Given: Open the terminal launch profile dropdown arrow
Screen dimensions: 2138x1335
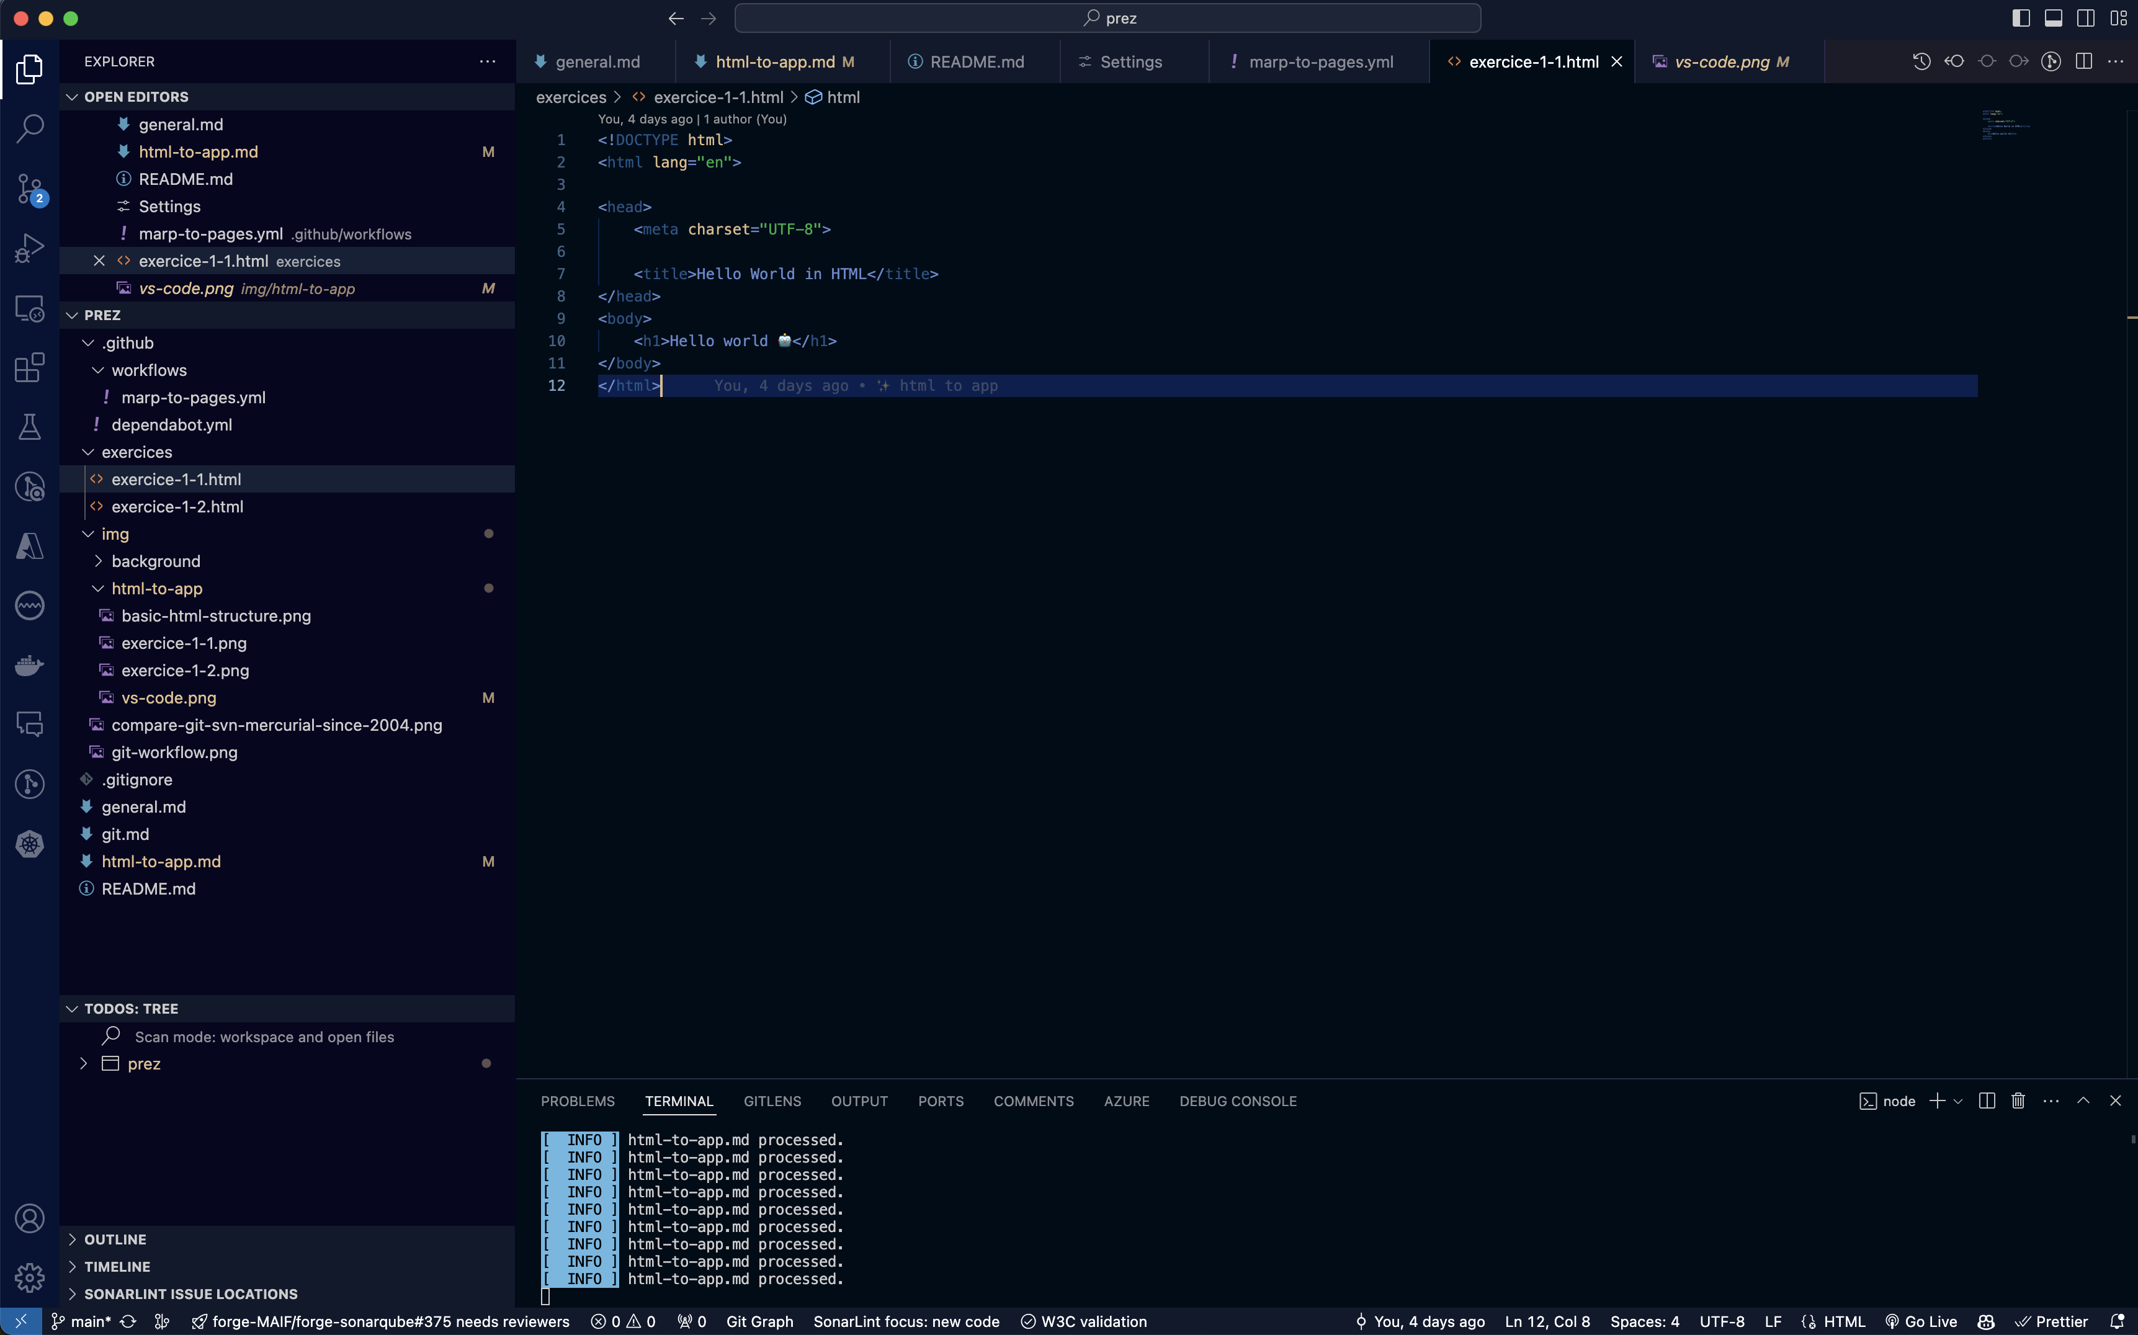Looking at the screenshot, I should (x=1958, y=1101).
